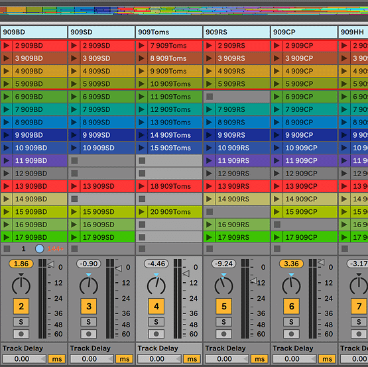Select the 909BD track header
The height and width of the screenshot is (367, 368).
(34, 32)
